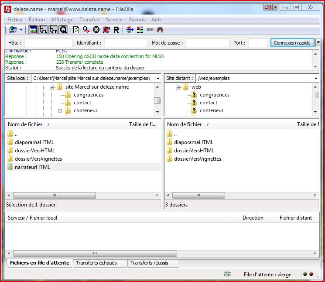The height and width of the screenshot is (282, 325).
Task: Toggle message log display
Action: (x=33, y=30)
